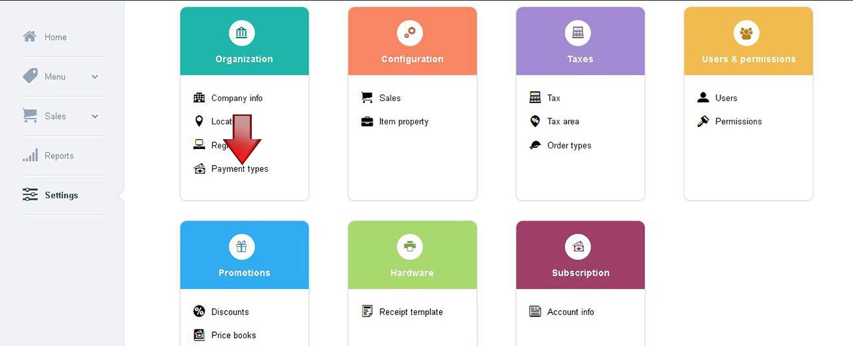Open Company info settings
The image size is (853, 346).
237,98
